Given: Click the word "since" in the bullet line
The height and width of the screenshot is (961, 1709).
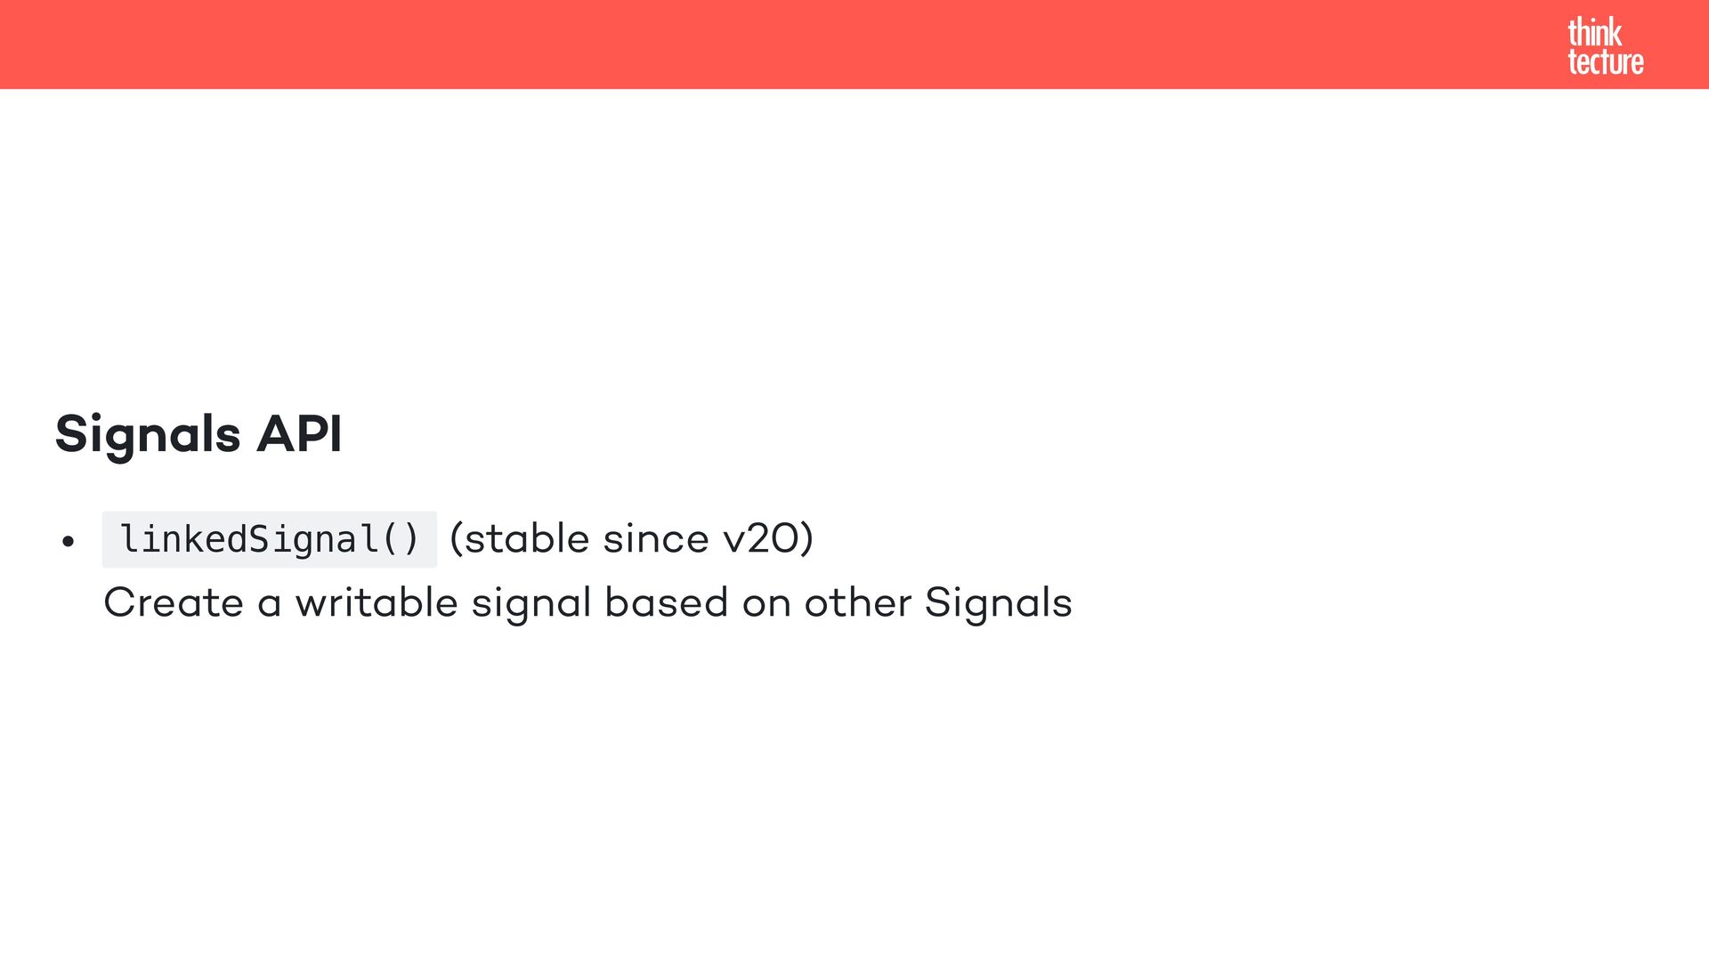Looking at the screenshot, I should [x=655, y=539].
